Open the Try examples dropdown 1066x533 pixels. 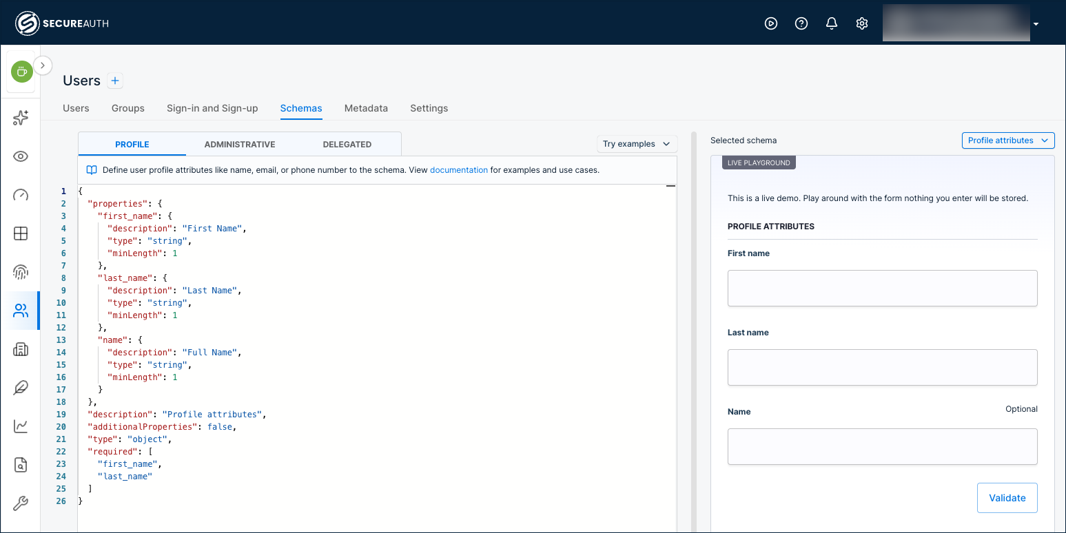(x=637, y=144)
